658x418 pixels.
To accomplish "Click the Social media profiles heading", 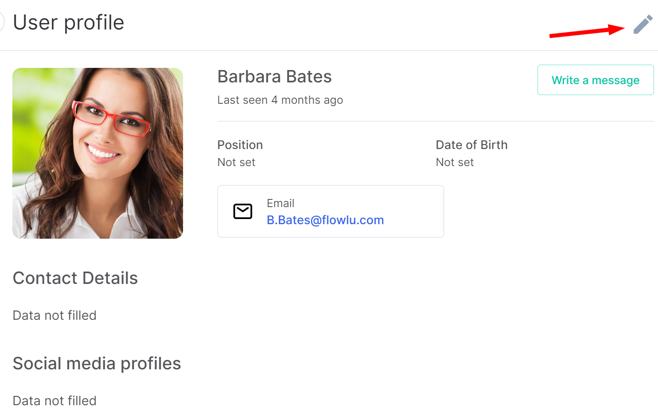I will pos(97,364).
